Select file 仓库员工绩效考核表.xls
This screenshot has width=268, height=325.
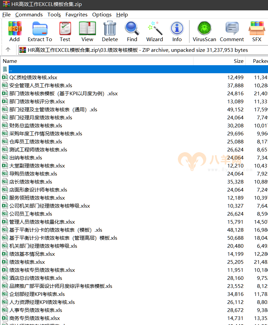(x=36, y=141)
